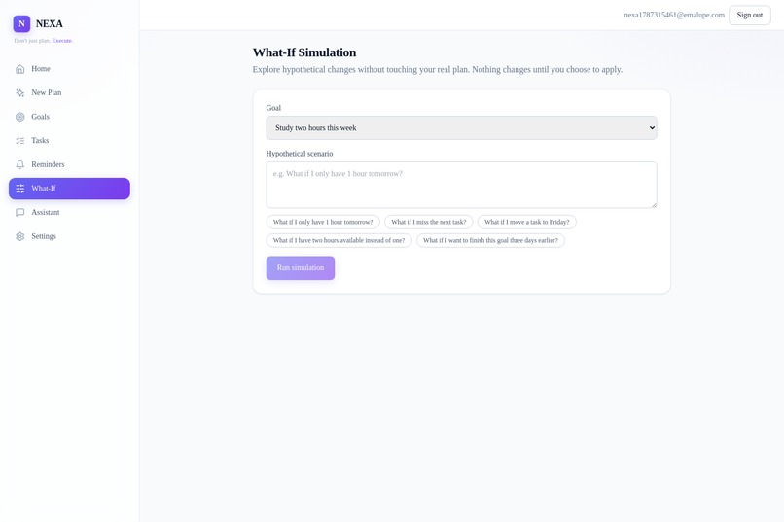The width and height of the screenshot is (784, 522).
Task: Click the Assistant chat bubble icon
Action: 20,212
